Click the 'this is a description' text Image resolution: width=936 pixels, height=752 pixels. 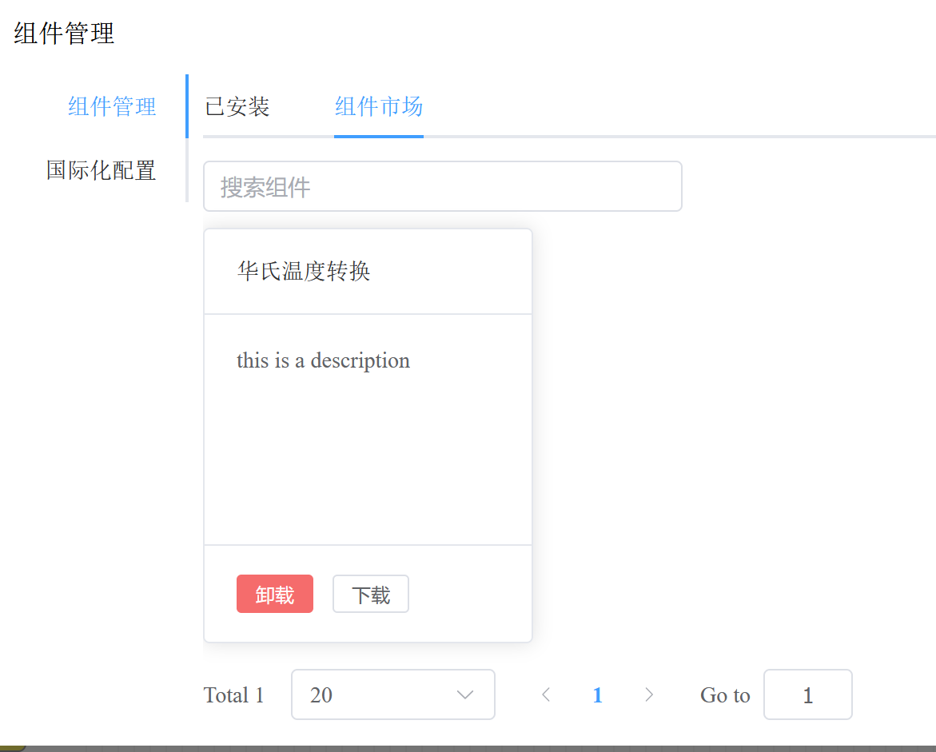coord(323,360)
